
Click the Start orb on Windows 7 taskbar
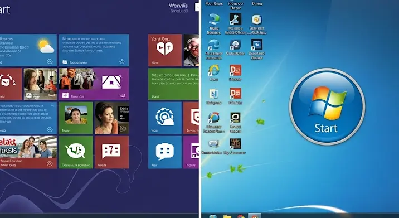[213, 216]
